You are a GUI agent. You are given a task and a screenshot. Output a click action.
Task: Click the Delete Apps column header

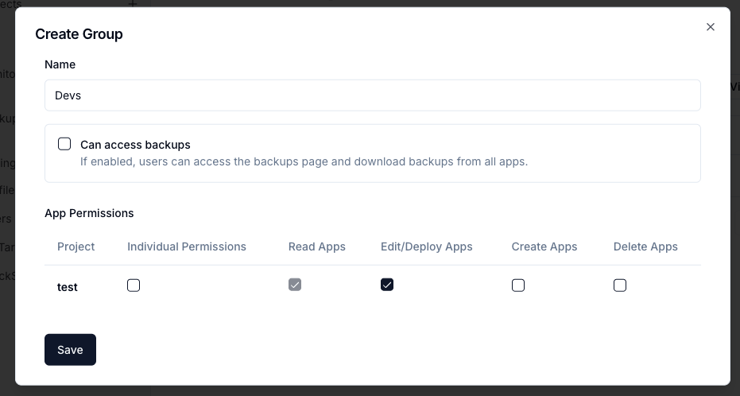tap(645, 247)
